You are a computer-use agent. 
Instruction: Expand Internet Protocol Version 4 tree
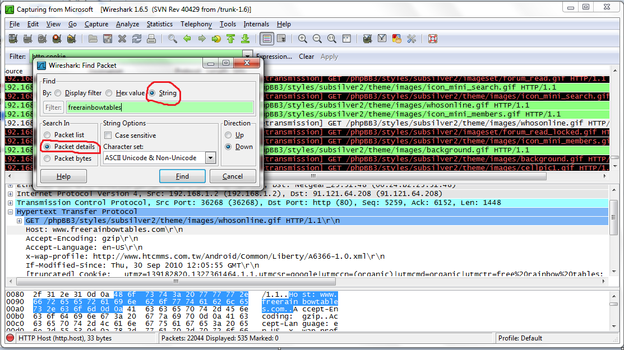pos(10,194)
